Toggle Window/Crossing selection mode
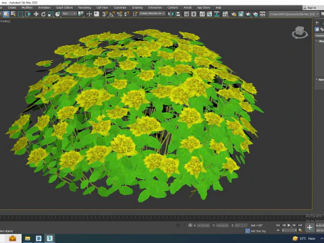 pos(28,14)
